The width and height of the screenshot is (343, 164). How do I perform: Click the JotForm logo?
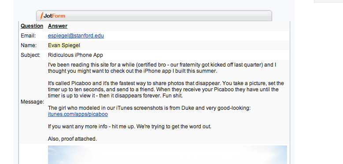click(53, 16)
